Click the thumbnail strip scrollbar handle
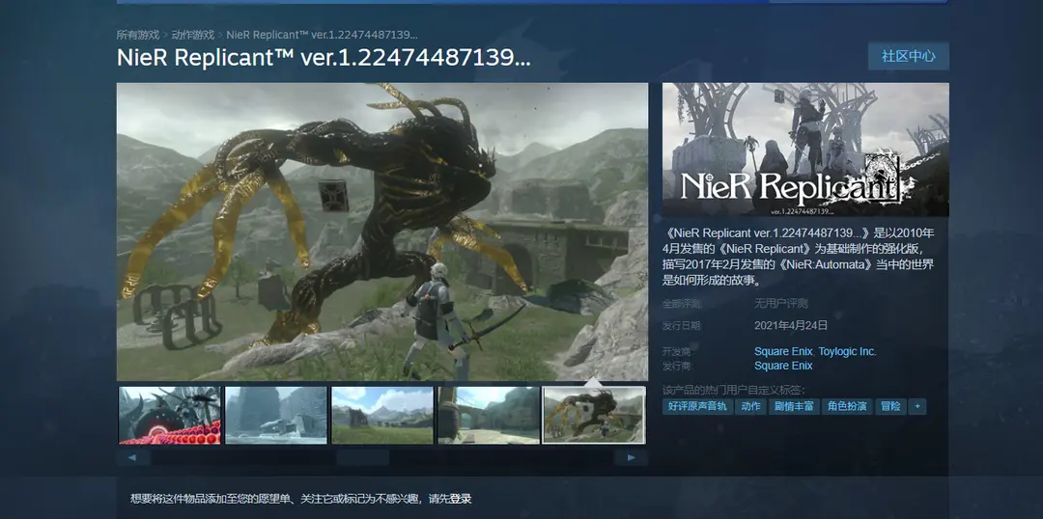Image resolution: width=1043 pixels, height=519 pixels. pos(362,457)
